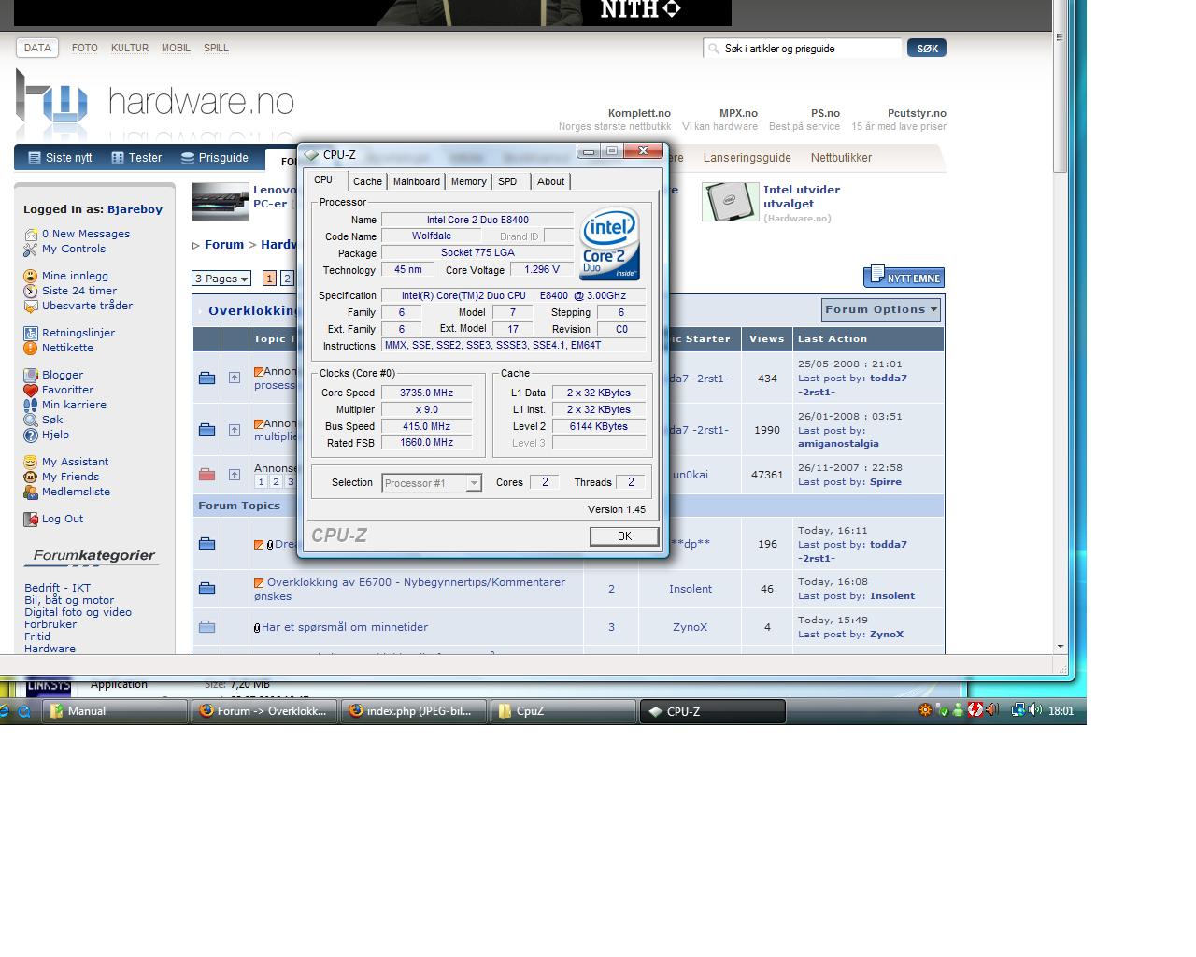Open the Komplett.no sponsor link

[639, 113]
